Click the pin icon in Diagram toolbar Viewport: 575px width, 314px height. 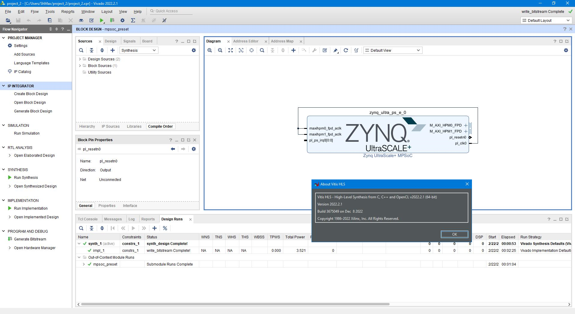335,50
